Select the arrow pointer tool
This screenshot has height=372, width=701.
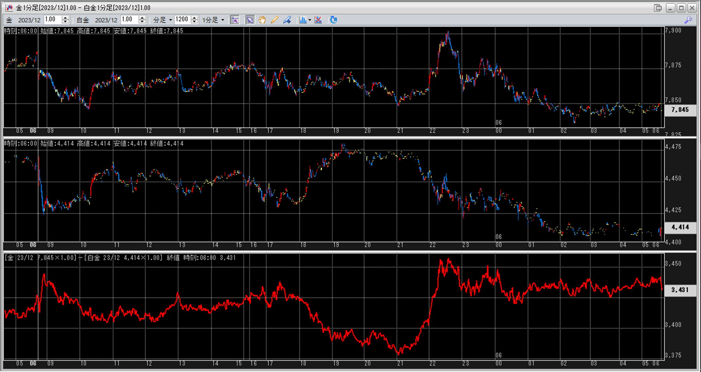[250, 20]
